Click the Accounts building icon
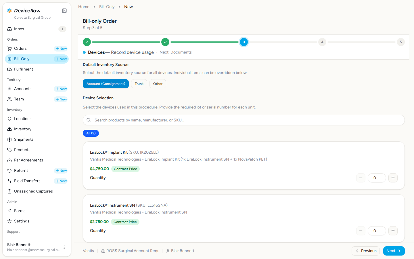 [9, 89]
